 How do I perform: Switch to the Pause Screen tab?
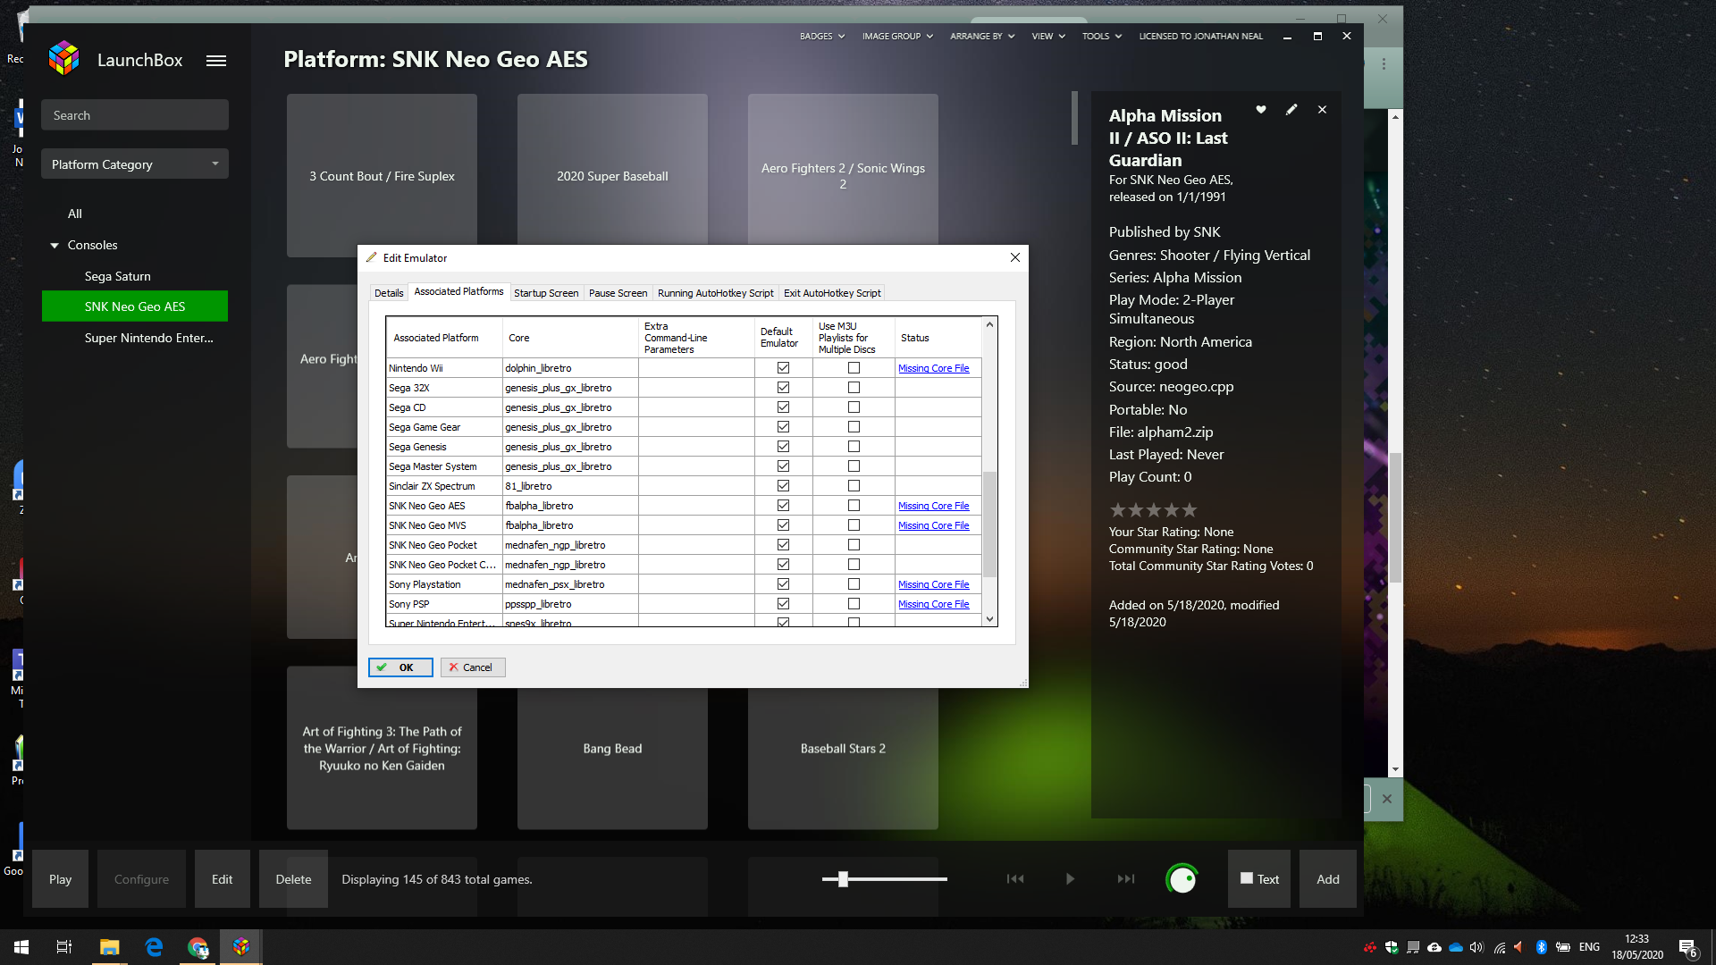[x=618, y=293]
